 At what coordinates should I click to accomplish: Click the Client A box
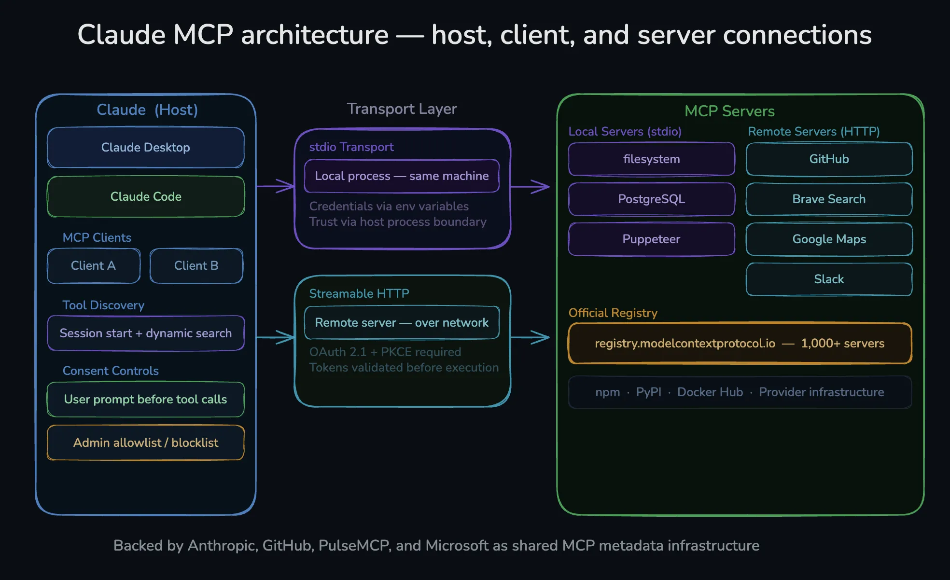94,265
